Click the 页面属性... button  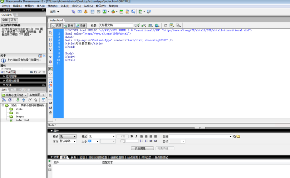pyautogui.click(x=142, y=148)
